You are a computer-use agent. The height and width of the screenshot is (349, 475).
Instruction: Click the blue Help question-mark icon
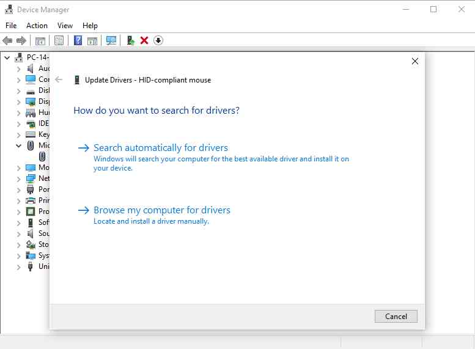78,40
